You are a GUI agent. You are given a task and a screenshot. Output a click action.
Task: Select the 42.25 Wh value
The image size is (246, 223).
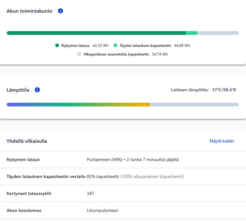pyautogui.click(x=101, y=46)
